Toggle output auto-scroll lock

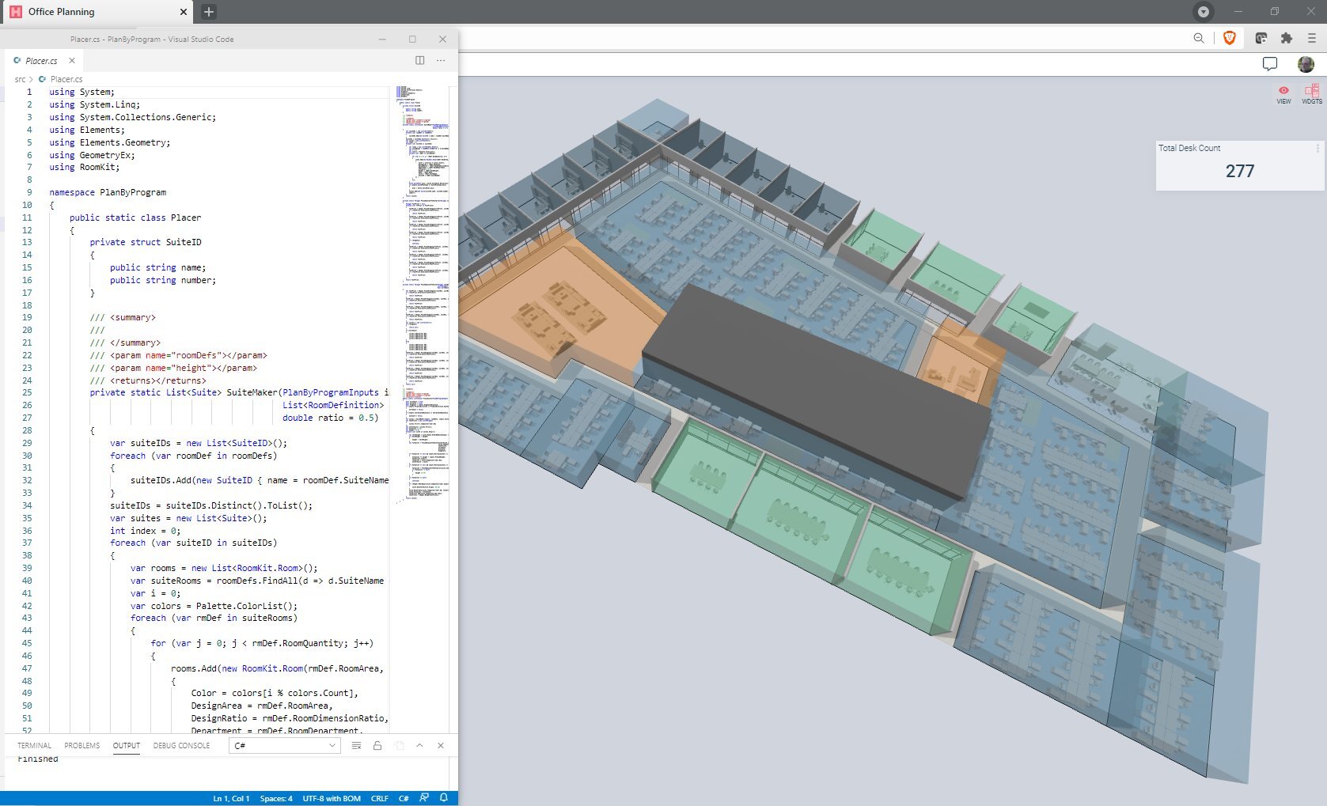(x=377, y=745)
